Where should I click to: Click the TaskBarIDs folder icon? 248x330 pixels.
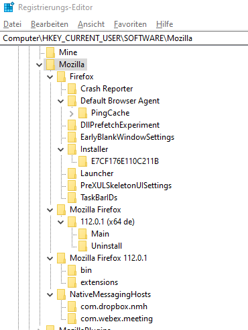(x=72, y=198)
